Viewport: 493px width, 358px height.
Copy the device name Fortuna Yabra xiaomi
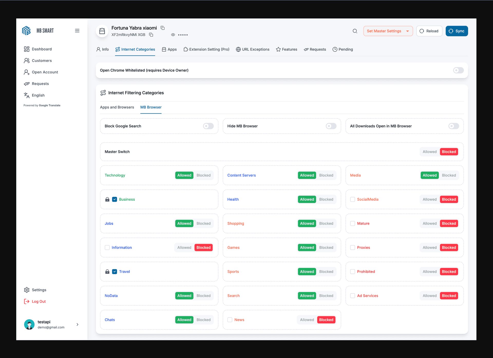coord(163,28)
